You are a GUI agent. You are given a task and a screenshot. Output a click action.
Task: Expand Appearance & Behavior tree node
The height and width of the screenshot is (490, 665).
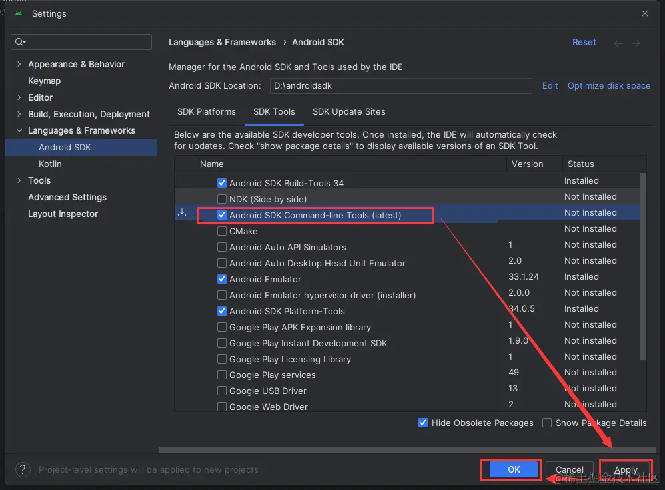(19, 64)
